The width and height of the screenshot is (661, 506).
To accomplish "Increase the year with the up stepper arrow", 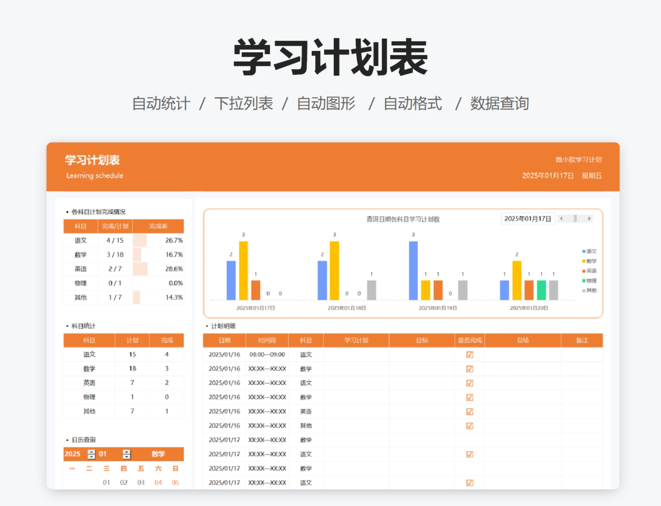I will coord(91,452).
